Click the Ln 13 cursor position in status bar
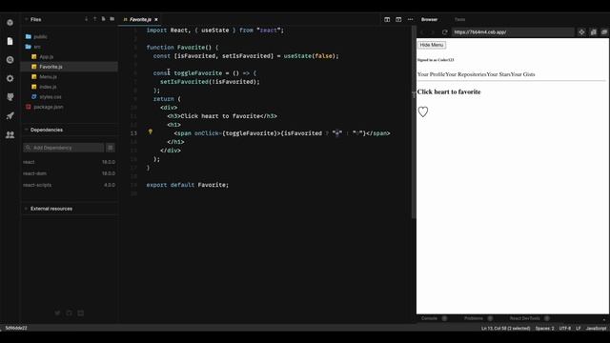 point(505,328)
